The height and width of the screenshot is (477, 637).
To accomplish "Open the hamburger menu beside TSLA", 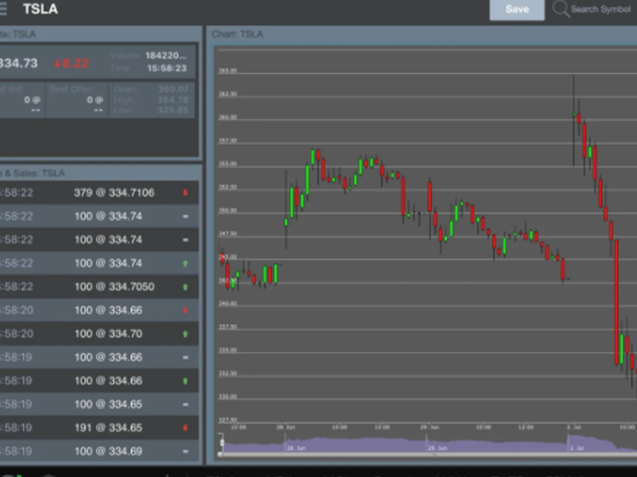I will tap(3, 9).
